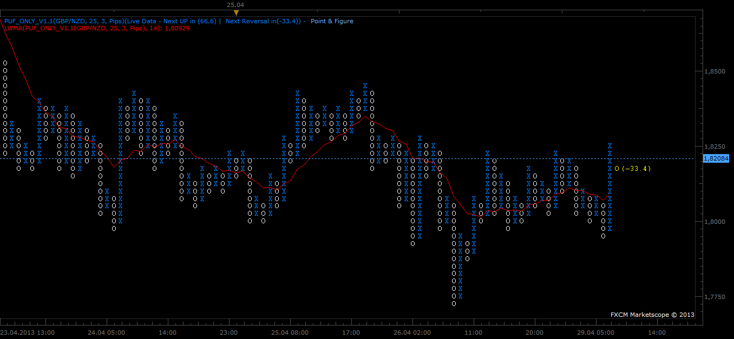This screenshot has width=734, height=339.
Task: Click the 1,8250 price axis label
Action: [714, 147]
